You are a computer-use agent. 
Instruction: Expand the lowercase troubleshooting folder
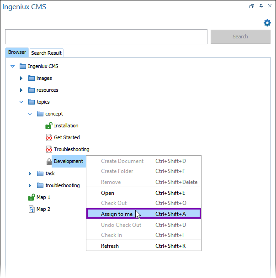click(x=30, y=185)
